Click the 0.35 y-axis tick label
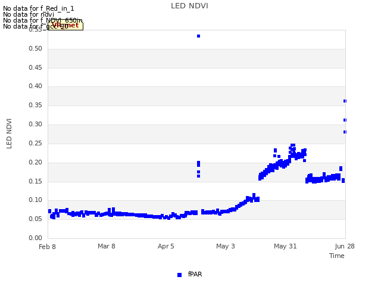381x286 pixels. click(36, 105)
